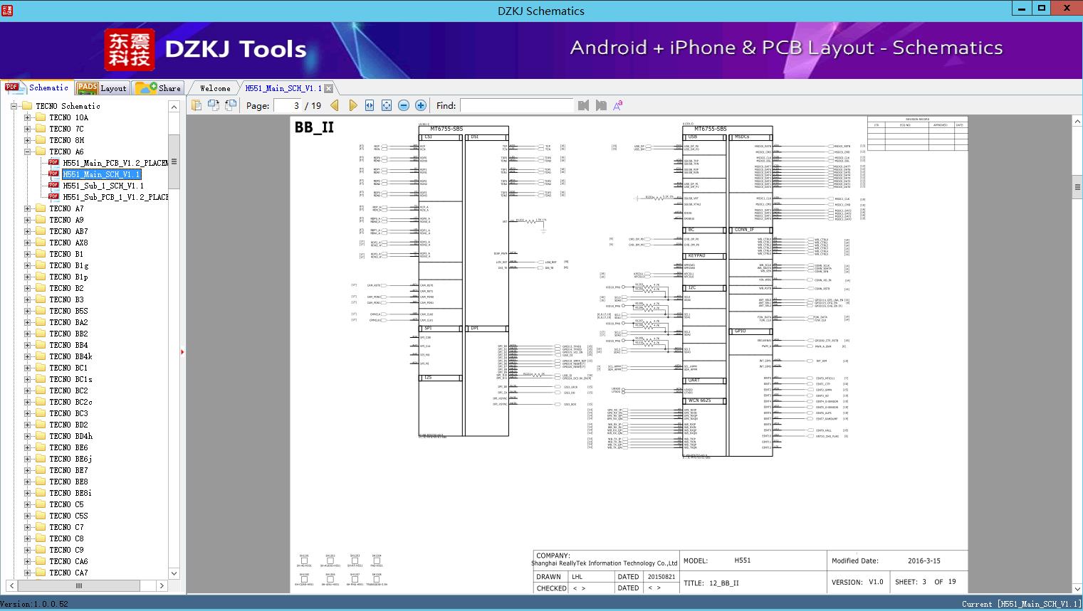Click the fit-to-width icon
This screenshot has height=611, width=1083.
pyautogui.click(x=370, y=105)
